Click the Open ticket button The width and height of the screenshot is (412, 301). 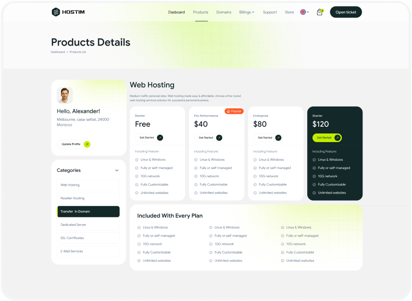tap(346, 12)
